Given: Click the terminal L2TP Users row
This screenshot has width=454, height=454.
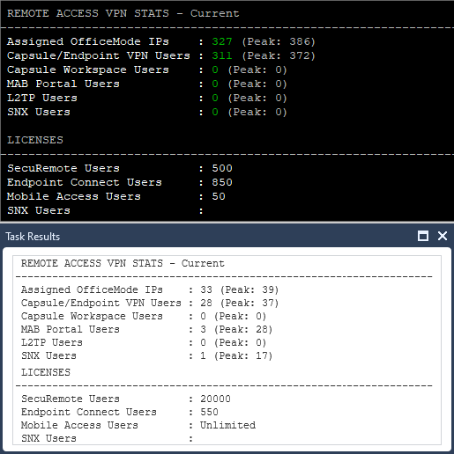Looking at the screenshot, I should (x=147, y=98).
